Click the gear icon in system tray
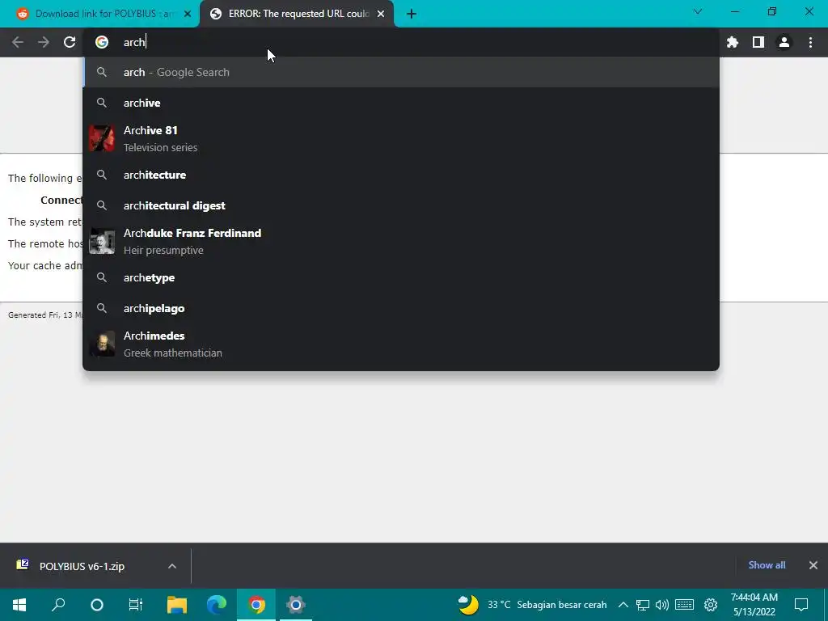The width and height of the screenshot is (828, 621). (711, 605)
